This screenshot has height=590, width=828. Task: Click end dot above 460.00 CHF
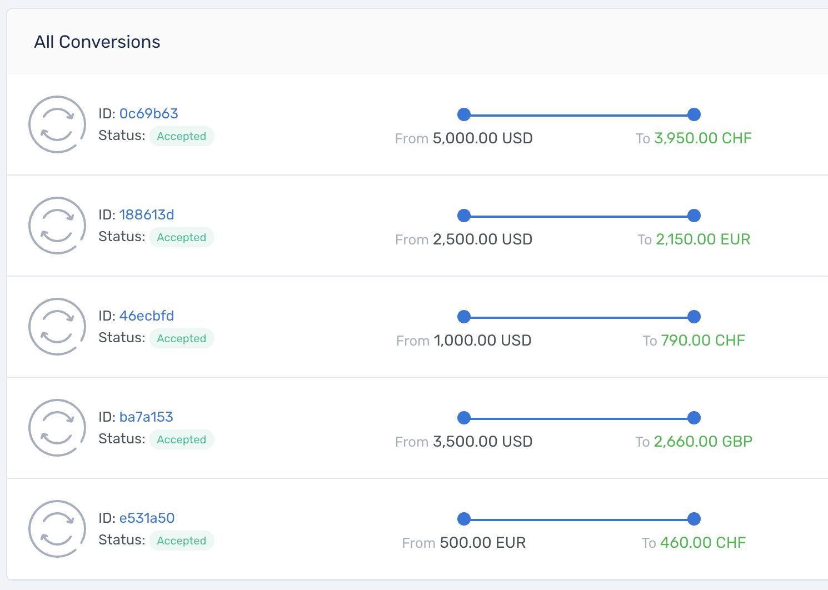click(694, 519)
